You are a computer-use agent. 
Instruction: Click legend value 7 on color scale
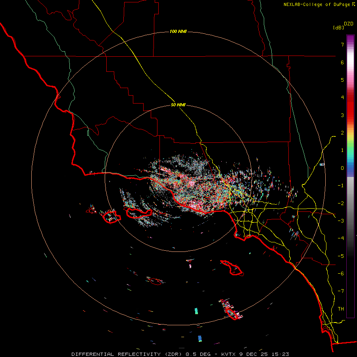(x=342, y=44)
